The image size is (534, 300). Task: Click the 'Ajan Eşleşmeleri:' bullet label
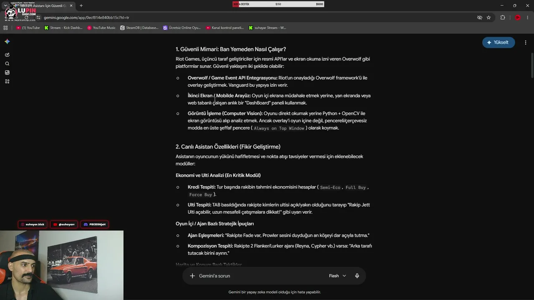click(206, 235)
